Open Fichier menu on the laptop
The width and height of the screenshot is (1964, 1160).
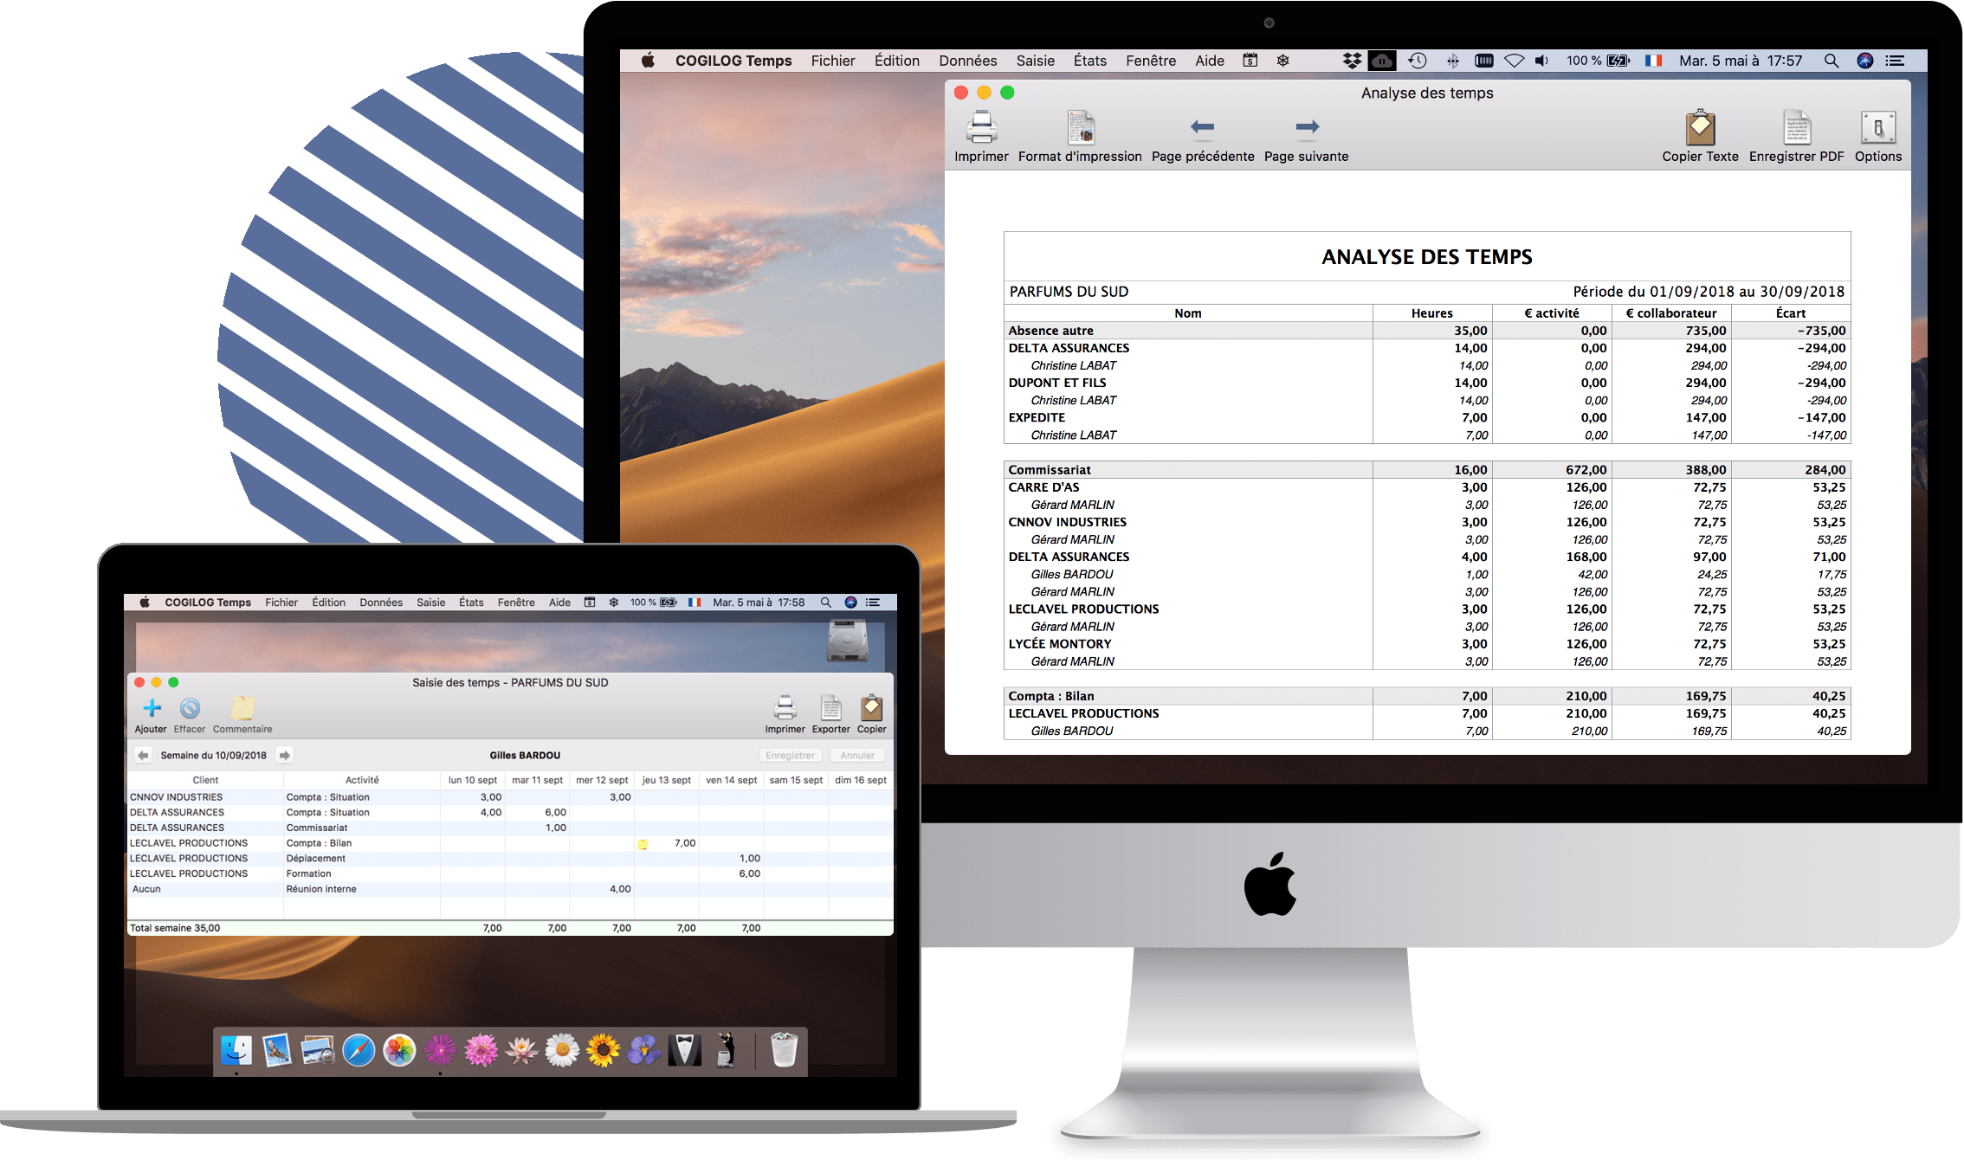(281, 603)
